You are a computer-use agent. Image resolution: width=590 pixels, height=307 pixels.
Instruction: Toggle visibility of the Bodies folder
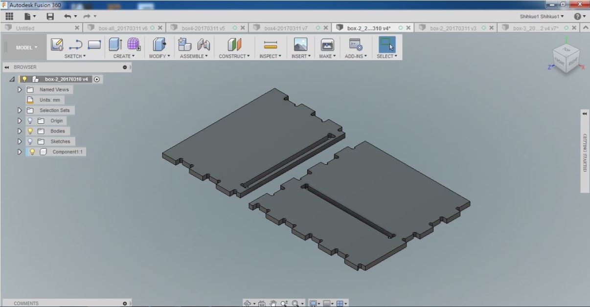[29, 131]
